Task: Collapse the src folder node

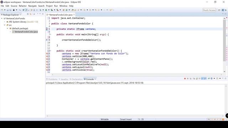Action: pyautogui.click(x=5, y=25)
